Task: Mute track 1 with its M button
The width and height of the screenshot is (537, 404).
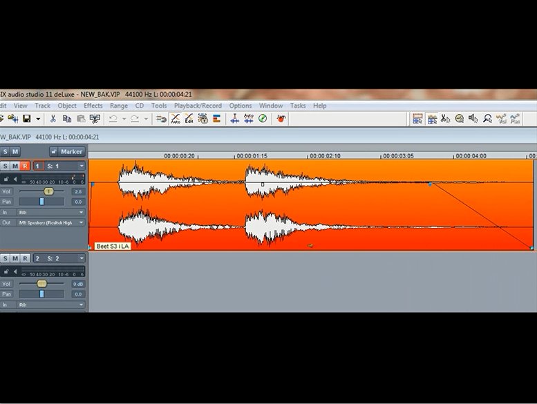Action: 15,166
